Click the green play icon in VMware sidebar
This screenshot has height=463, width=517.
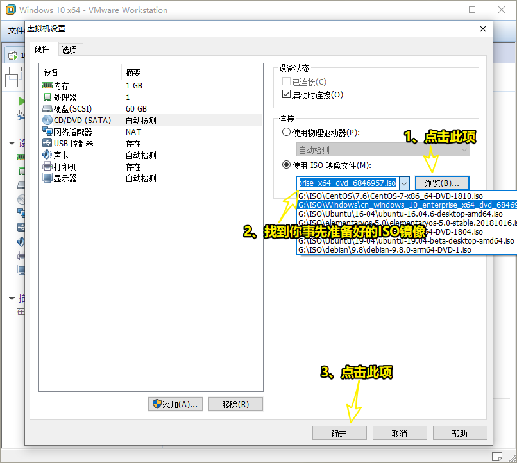[x=21, y=101]
